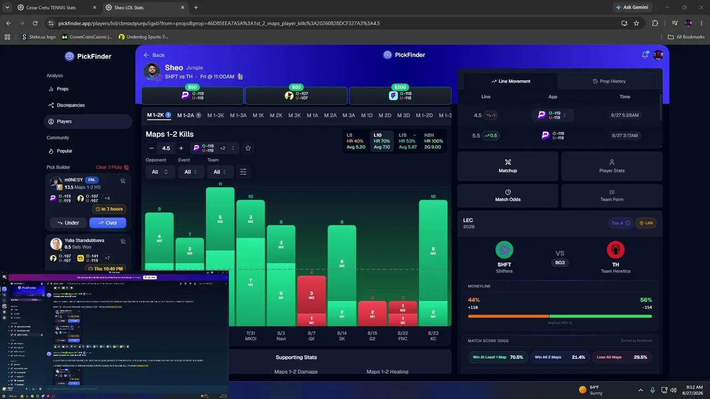Open Opponent filter dropdown
Viewport: 710px width, 399px height.
coord(160,172)
